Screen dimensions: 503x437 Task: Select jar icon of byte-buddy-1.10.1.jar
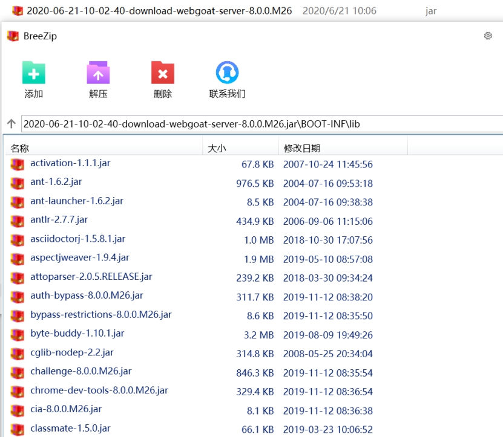coord(18,334)
